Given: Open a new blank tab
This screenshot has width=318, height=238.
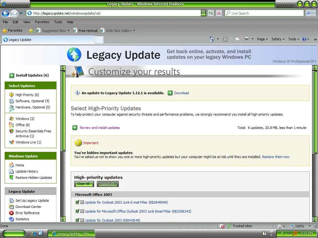Looking at the screenshot, I should pos(99,40).
